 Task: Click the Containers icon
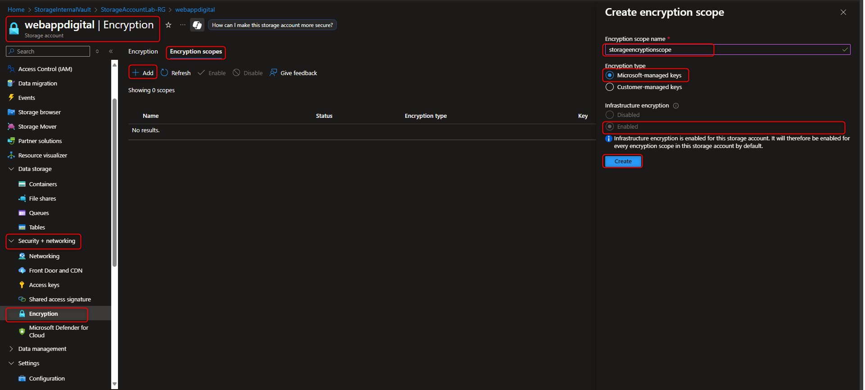[22, 184]
